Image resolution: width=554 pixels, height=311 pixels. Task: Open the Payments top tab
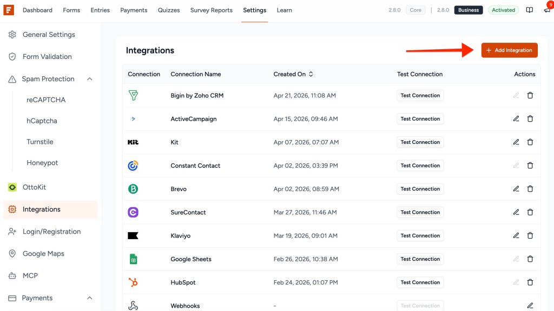click(x=134, y=10)
